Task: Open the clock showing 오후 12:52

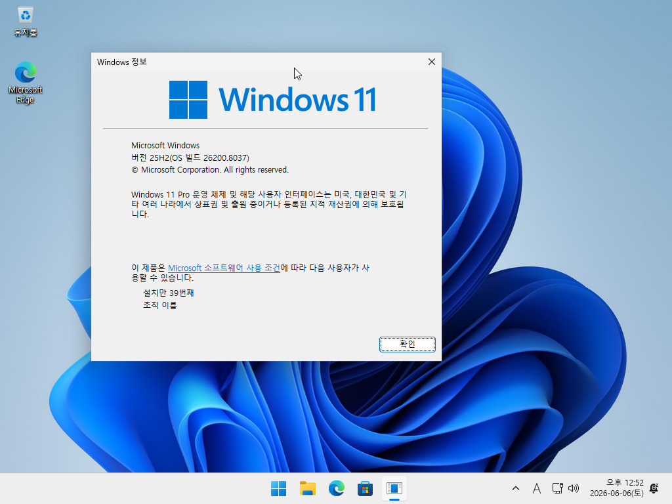Action: (x=617, y=488)
